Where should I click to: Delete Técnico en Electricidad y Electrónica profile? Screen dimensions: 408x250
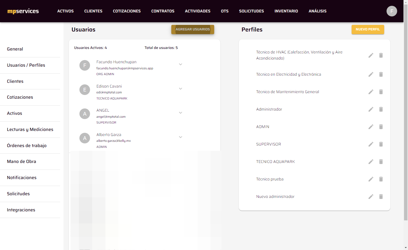tap(381, 74)
